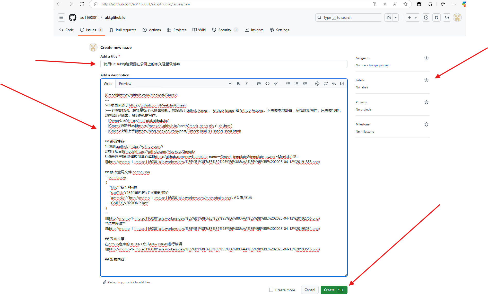Image resolution: width=488 pixels, height=308 pixels.
Task: Open the Milestone gear selector
Action: (426, 124)
